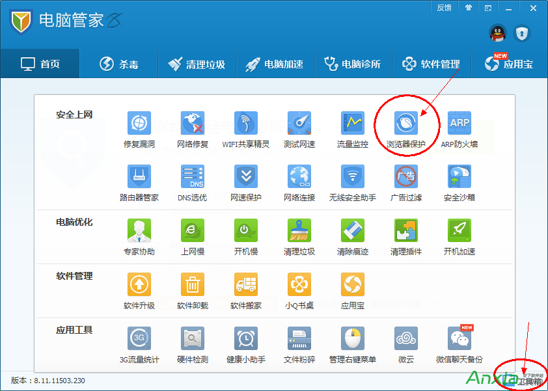
Task: Launch the 软件搬家 software mover
Action: 246,291
